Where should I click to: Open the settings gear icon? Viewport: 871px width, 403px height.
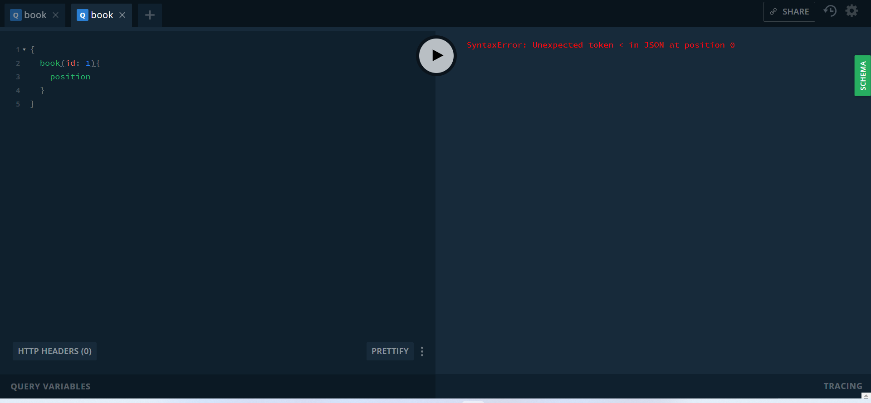pos(852,11)
